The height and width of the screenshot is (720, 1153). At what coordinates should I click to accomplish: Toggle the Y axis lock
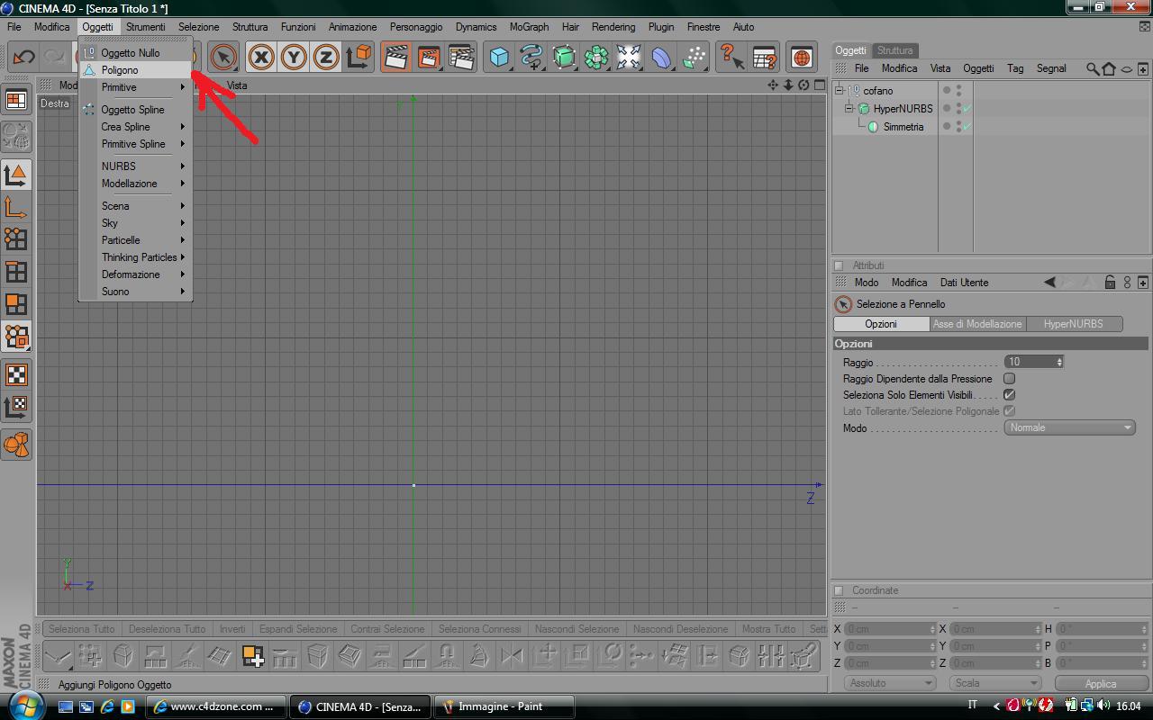click(x=294, y=58)
